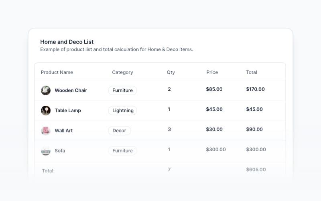Select the Decor category badge

coord(119,131)
